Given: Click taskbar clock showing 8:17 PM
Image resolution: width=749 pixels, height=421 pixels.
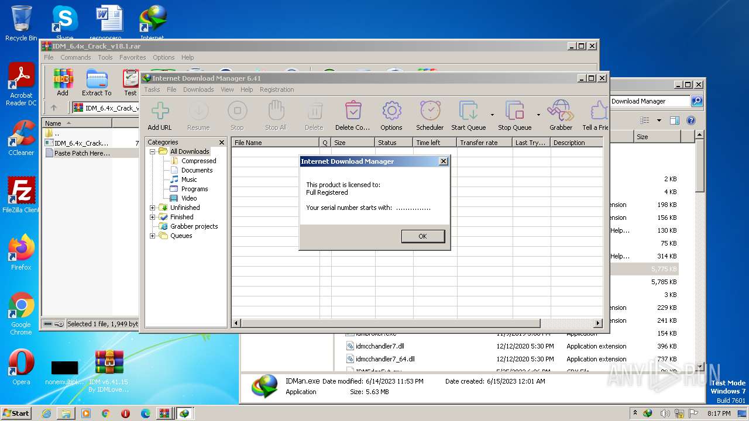Looking at the screenshot, I should pos(719,413).
